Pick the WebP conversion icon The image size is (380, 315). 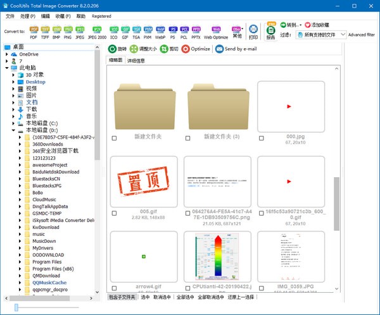click(160, 30)
